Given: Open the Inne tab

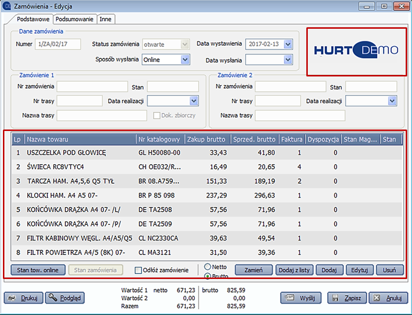Looking at the screenshot, I should (x=106, y=19).
